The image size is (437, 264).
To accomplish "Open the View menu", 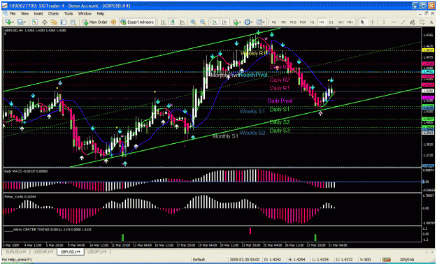I will click(x=24, y=13).
